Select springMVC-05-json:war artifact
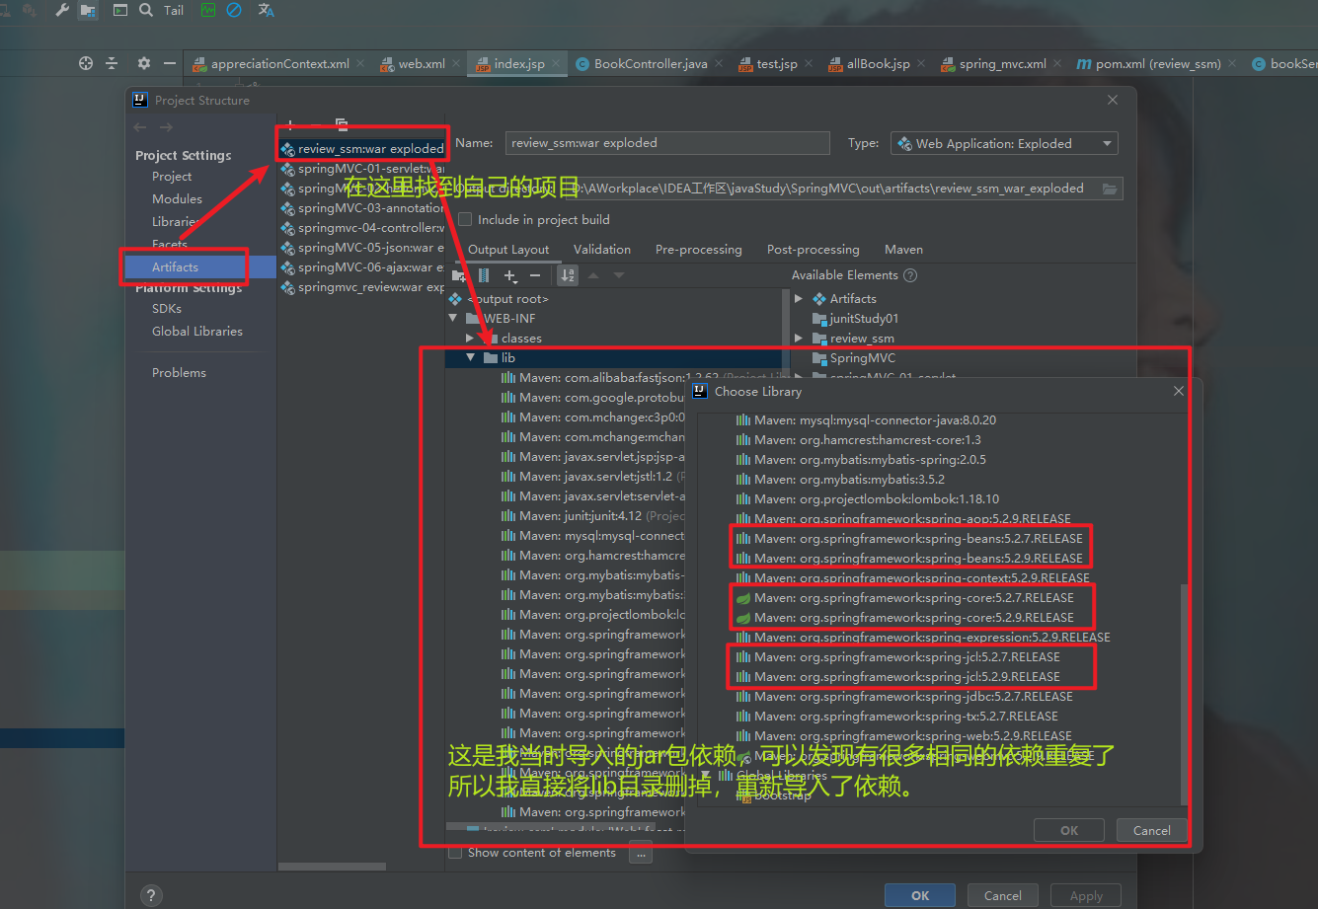Viewport: 1318px width, 909px height. click(362, 247)
